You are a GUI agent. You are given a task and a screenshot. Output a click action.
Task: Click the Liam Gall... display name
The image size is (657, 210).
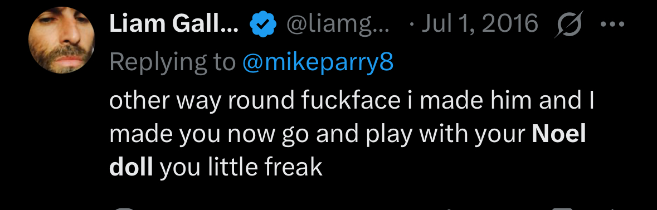point(174,23)
